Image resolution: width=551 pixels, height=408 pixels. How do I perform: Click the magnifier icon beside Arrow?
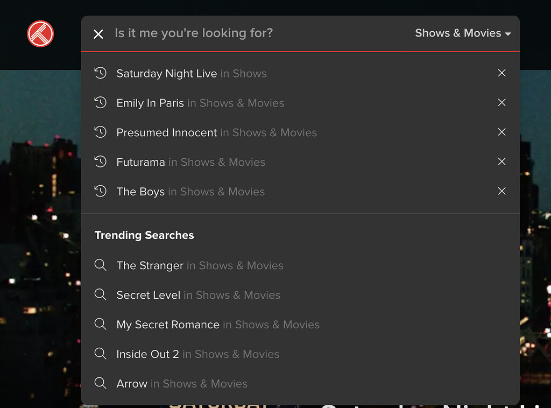pos(101,383)
